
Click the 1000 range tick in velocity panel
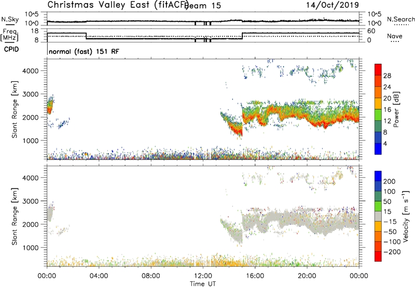click(x=30, y=248)
